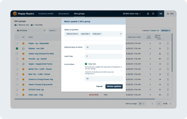Open the shopping cart icon

pyautogui.click(x=168, y=14)
